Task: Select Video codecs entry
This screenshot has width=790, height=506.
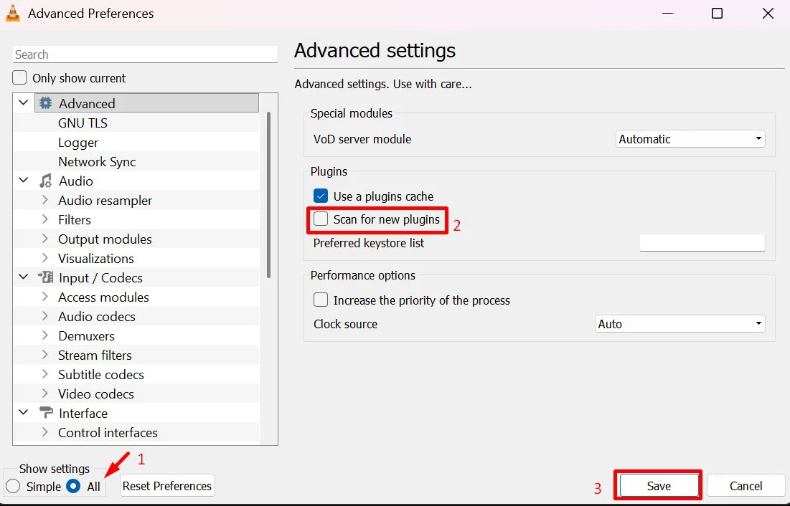Action: pos(95,393)
